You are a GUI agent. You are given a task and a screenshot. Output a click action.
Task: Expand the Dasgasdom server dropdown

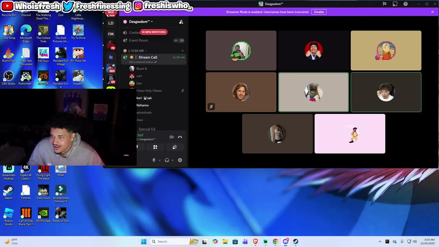(x=141, y=22)
